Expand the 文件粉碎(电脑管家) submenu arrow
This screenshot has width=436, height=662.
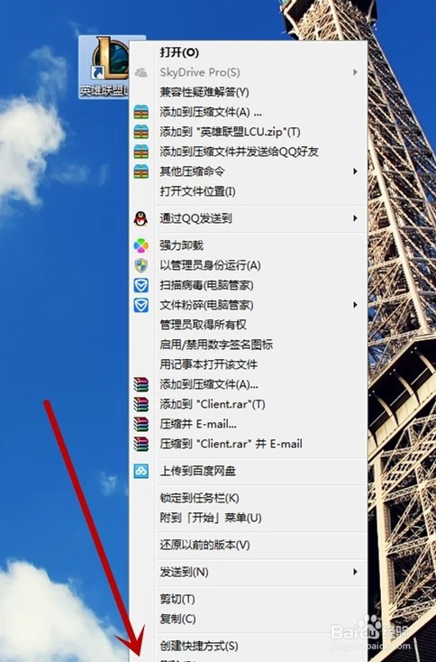coord(356,305)
